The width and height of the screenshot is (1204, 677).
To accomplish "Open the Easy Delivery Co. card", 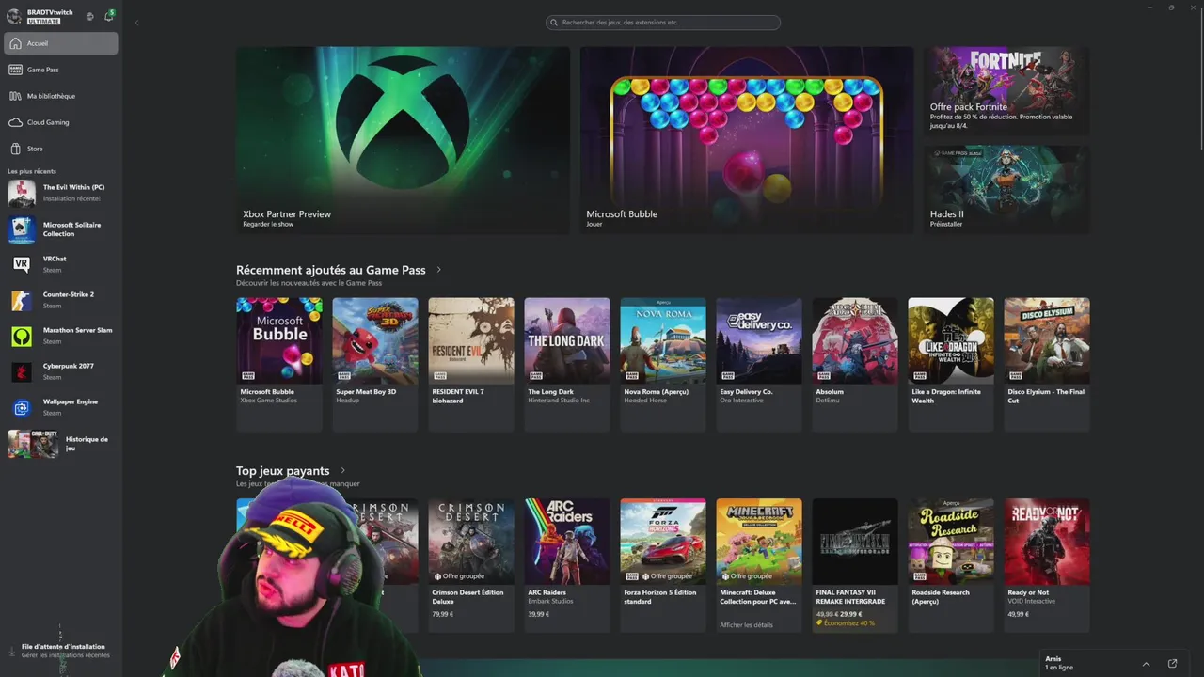I will tap(759, 364).
